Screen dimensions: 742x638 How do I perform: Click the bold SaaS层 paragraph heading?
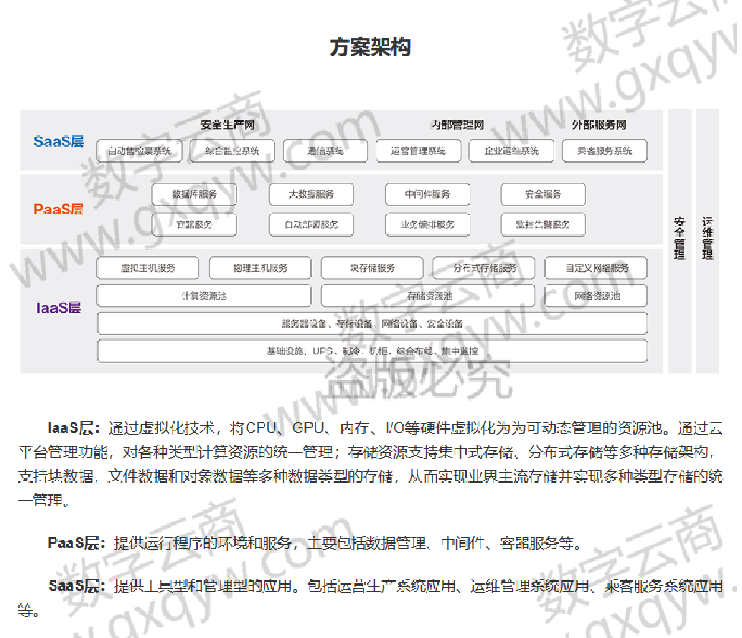coord(77,586)
